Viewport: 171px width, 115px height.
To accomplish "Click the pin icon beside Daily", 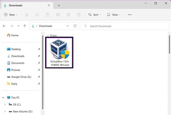I will click(39, 84).
